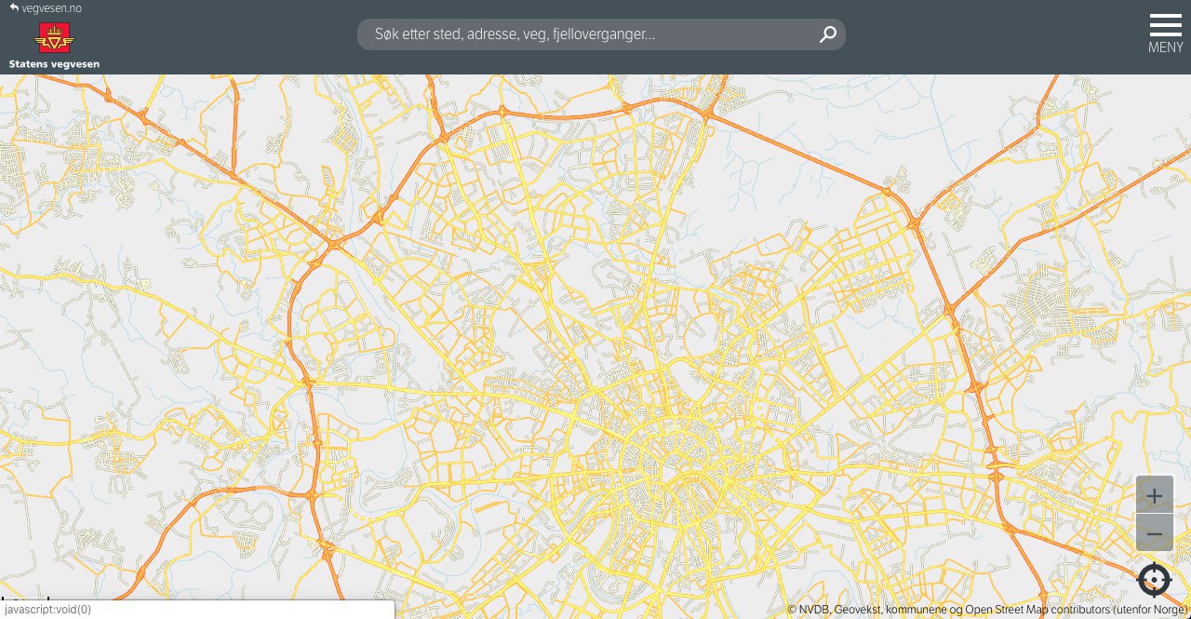The image size is (1191, 619).
Task: Click the search magnifier icon
Action: [827, 34]
